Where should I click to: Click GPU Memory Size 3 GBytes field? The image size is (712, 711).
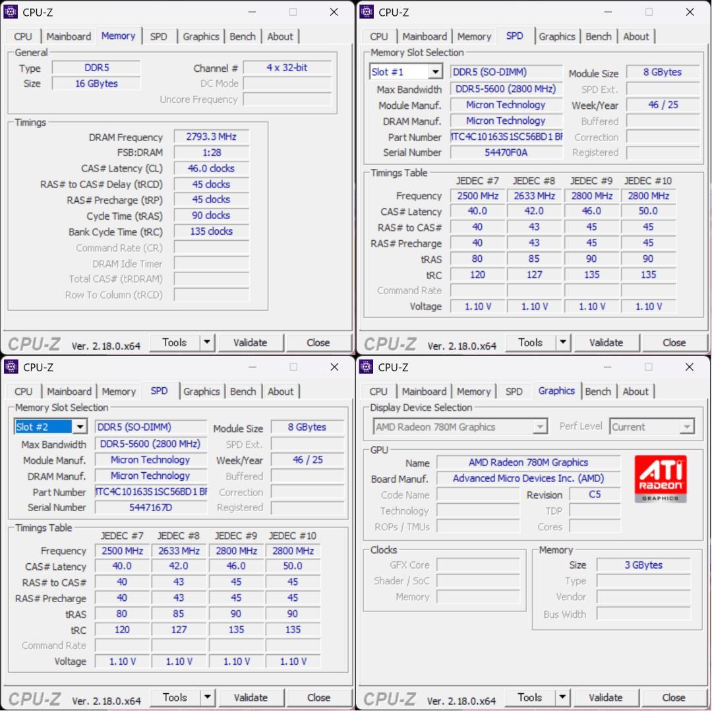643,565
